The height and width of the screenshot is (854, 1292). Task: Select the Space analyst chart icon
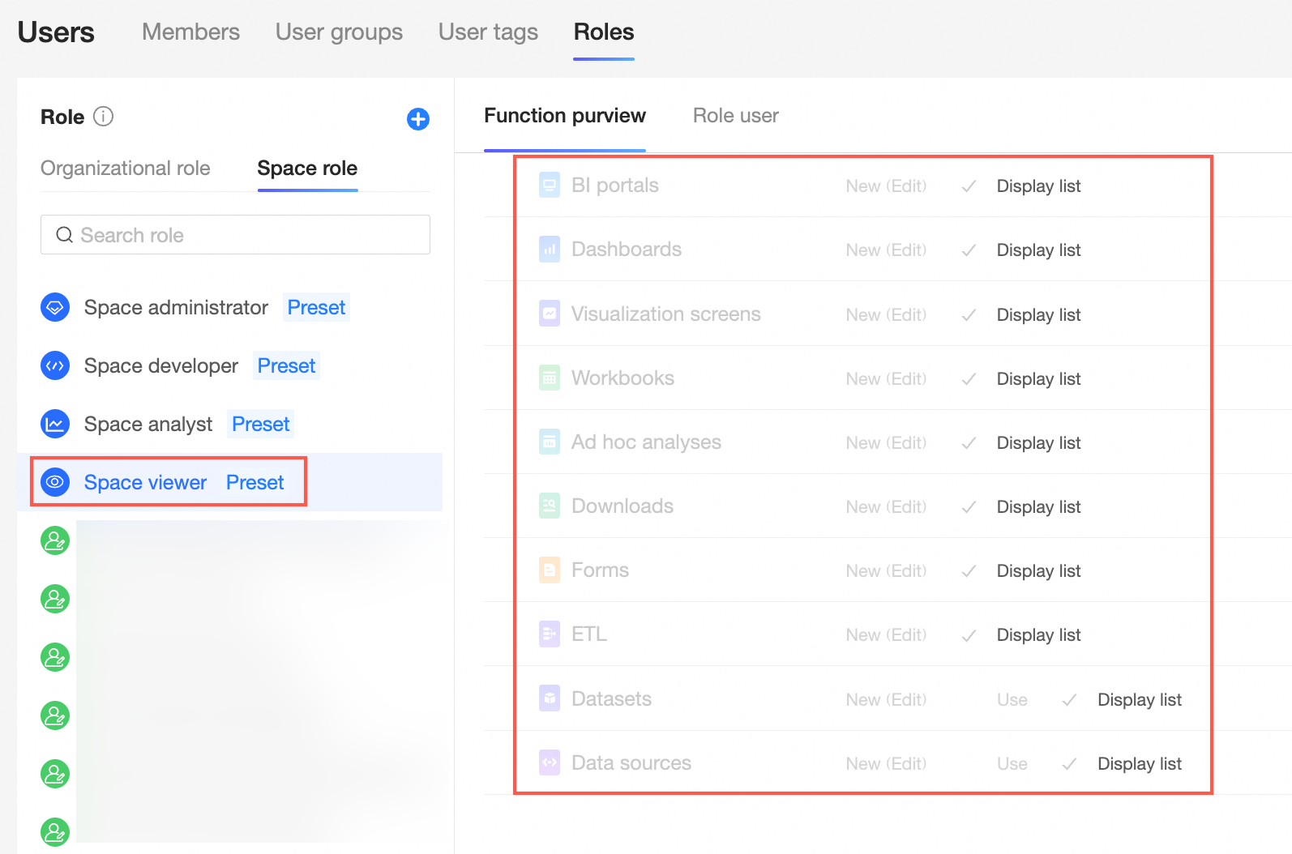pos(55,424)
